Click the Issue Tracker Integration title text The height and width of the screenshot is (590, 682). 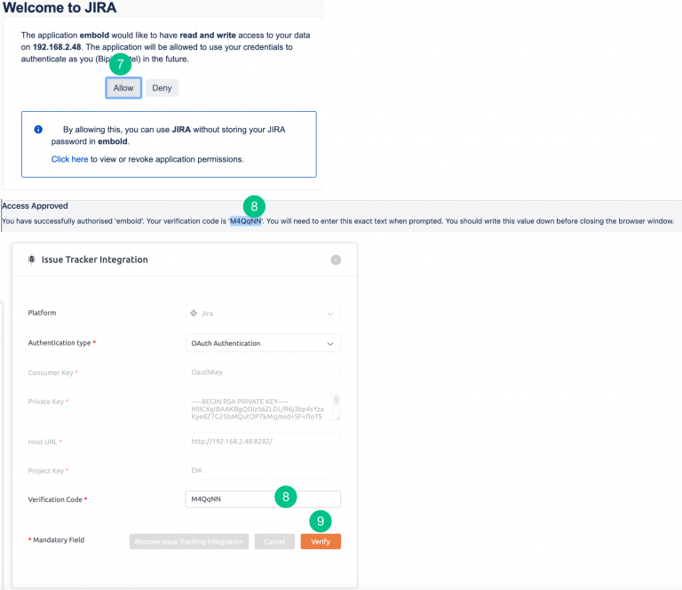[95, 259]
